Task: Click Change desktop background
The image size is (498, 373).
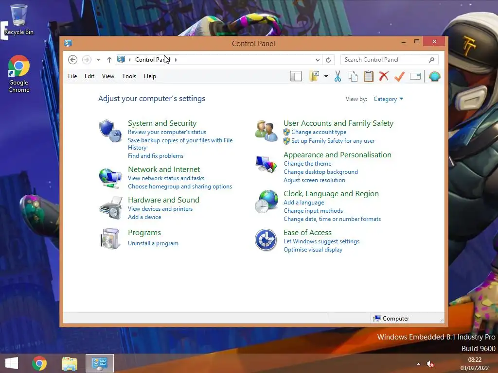Action: [321, 172]
